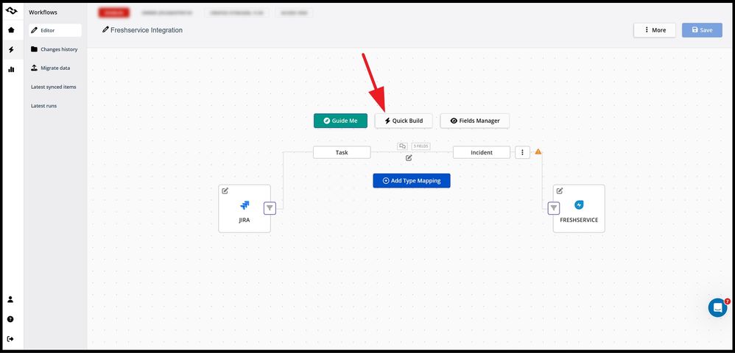The image size is (735, 353).
Task: Add Type Mapping
Action: point(412,181)
